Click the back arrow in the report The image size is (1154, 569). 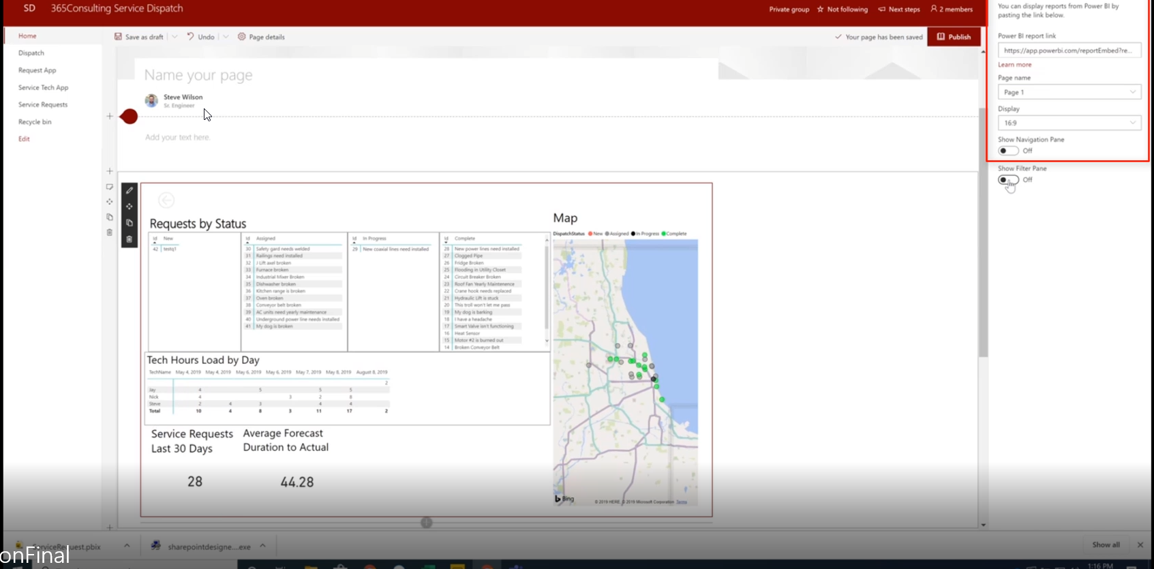pyautogui.click(x=166, y=200)
